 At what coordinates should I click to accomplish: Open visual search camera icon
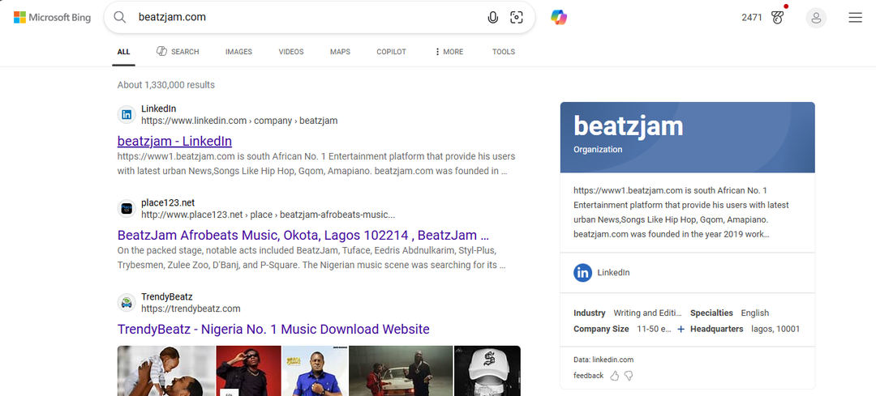click(x=516, y=18)
